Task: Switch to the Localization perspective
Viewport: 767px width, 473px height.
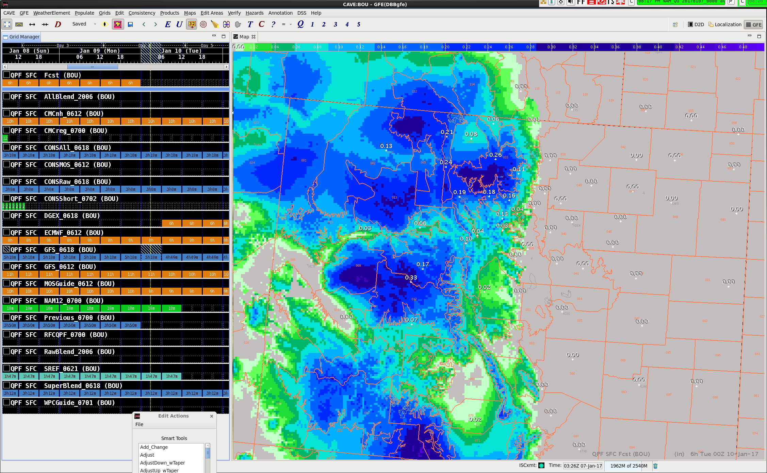Action: [725, 24]
